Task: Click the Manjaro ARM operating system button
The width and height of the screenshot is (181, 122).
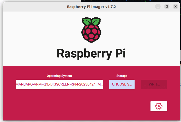Action: pos(59,84)
